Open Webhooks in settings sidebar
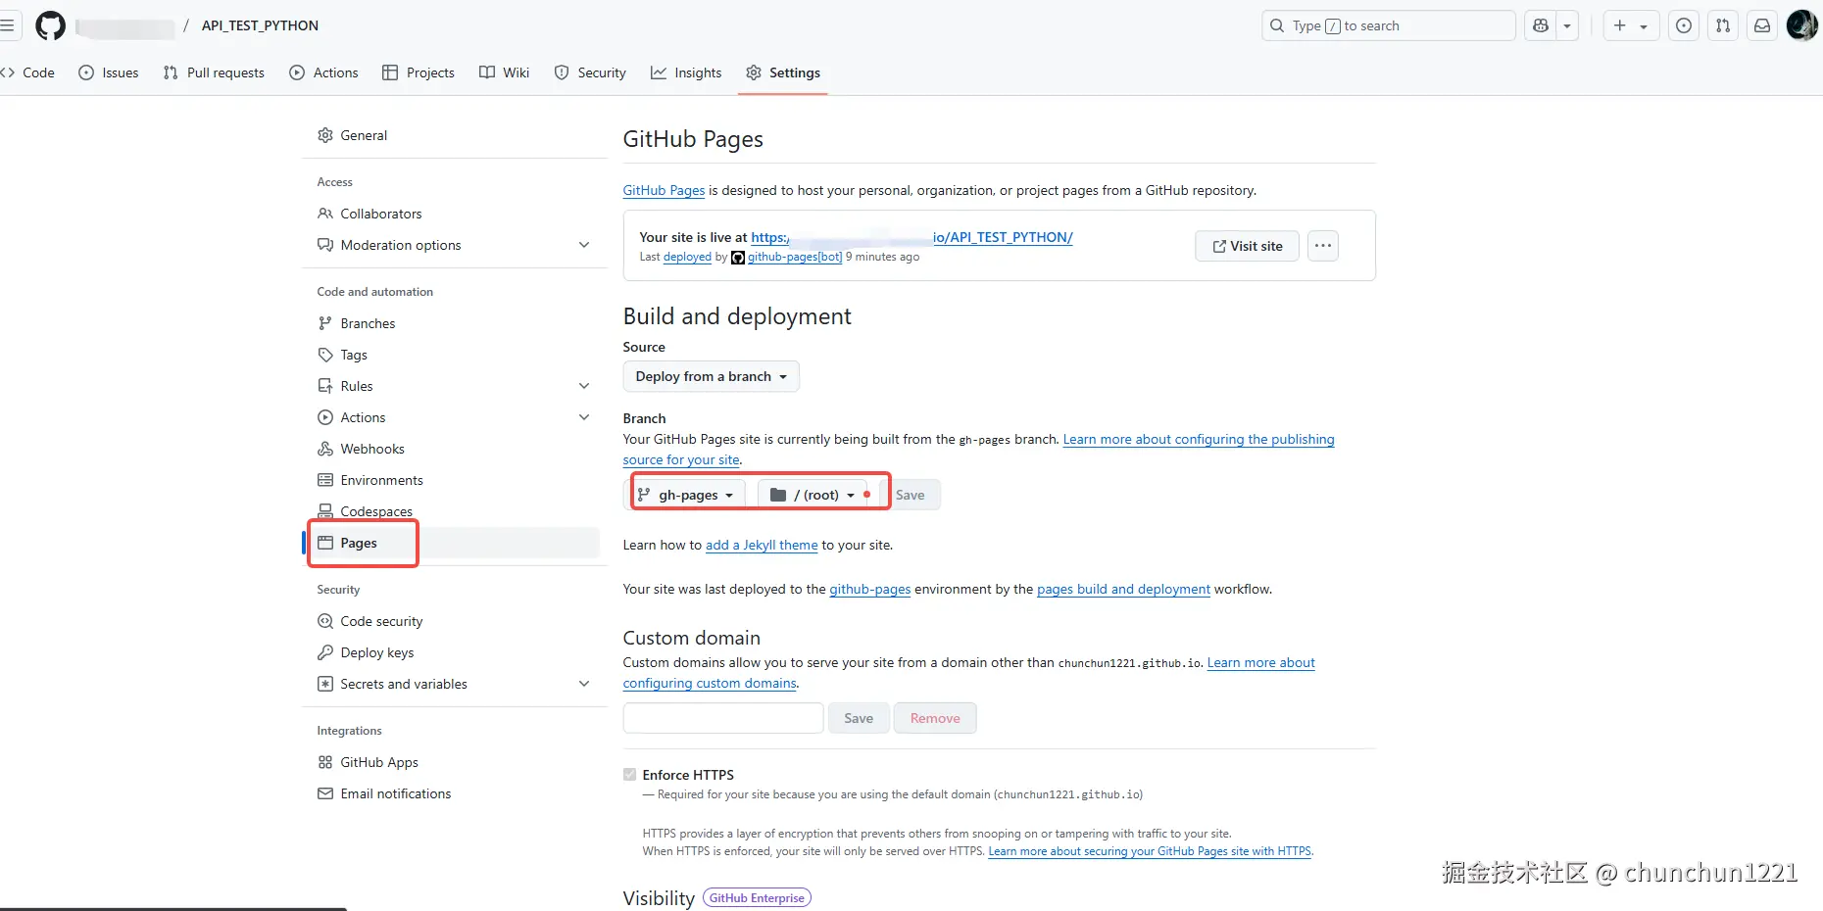 coord(371,449)
